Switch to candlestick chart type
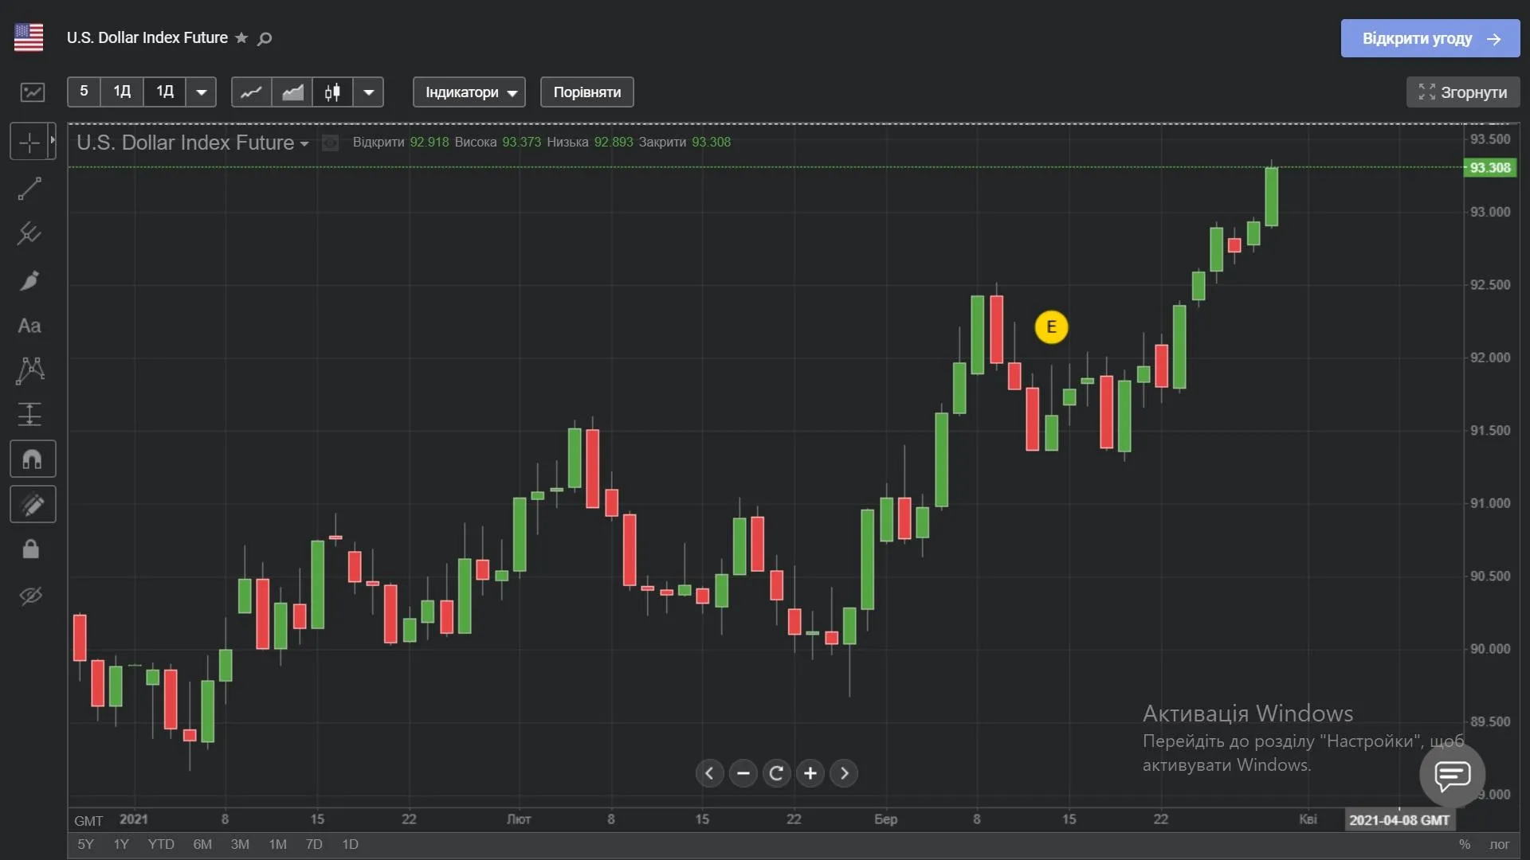Image resolution: width=1530 pixels, height=860 pixels. 332,92
